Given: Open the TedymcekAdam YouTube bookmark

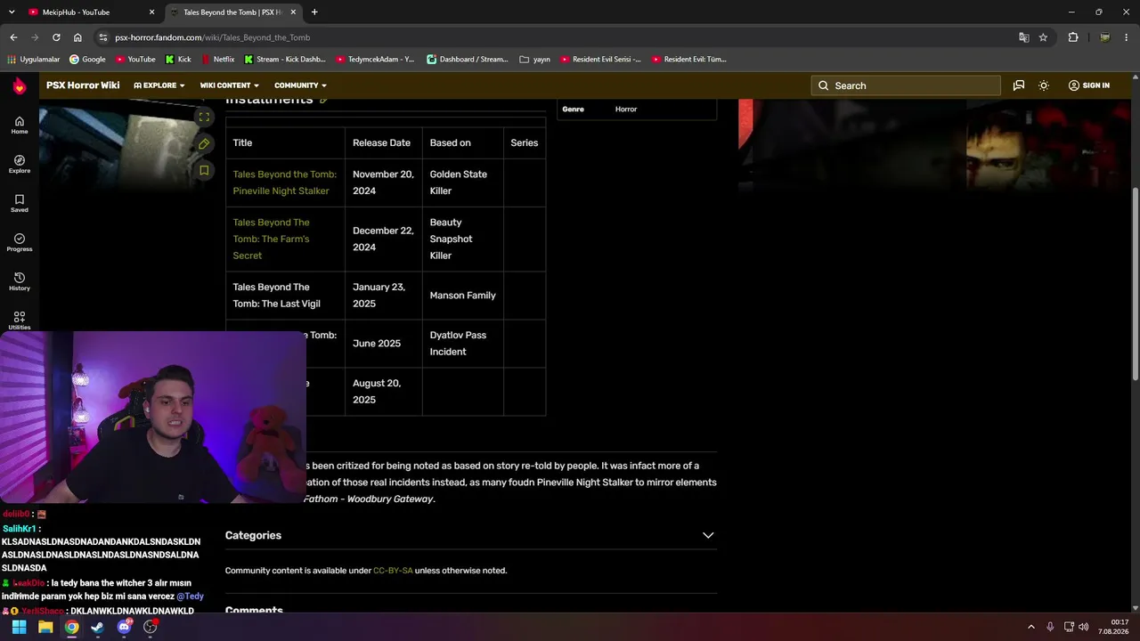Looking at the screenshot, I should pyautogui.click(x=375, y=60).
